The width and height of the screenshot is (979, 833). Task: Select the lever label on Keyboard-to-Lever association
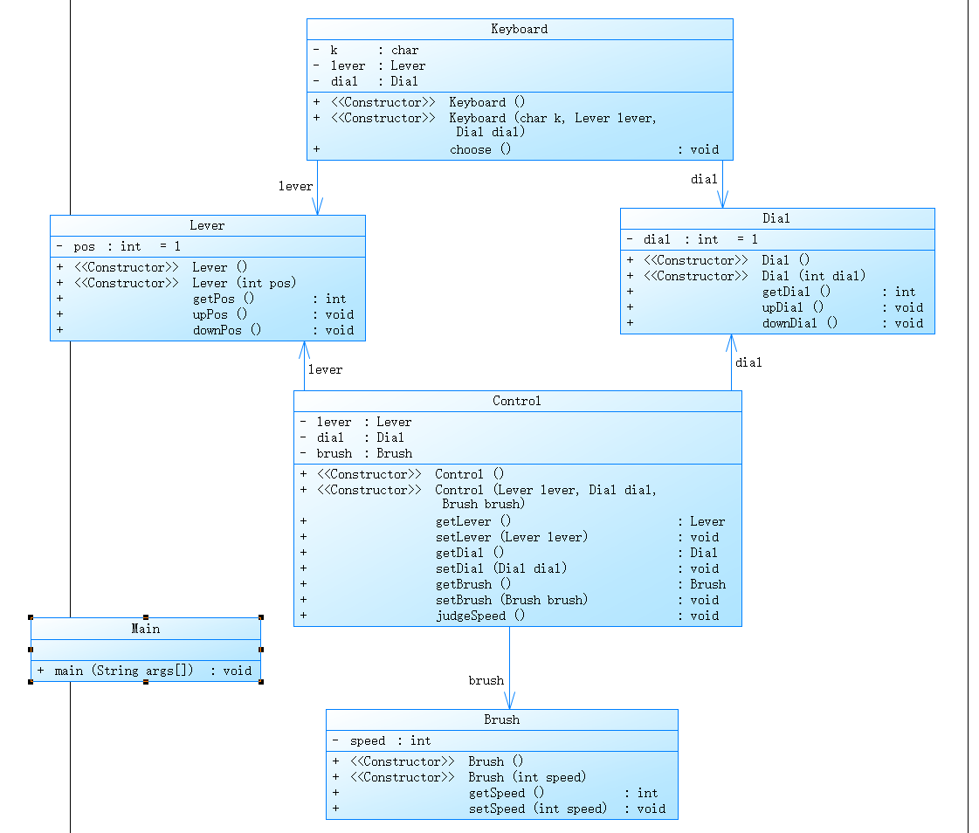(x=296, y=186)
